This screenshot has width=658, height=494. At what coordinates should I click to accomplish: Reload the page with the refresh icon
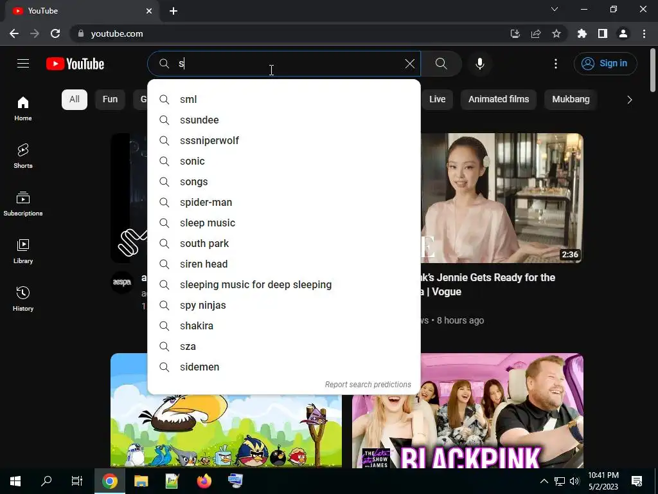pyautogui.click(x=55, y=33)
